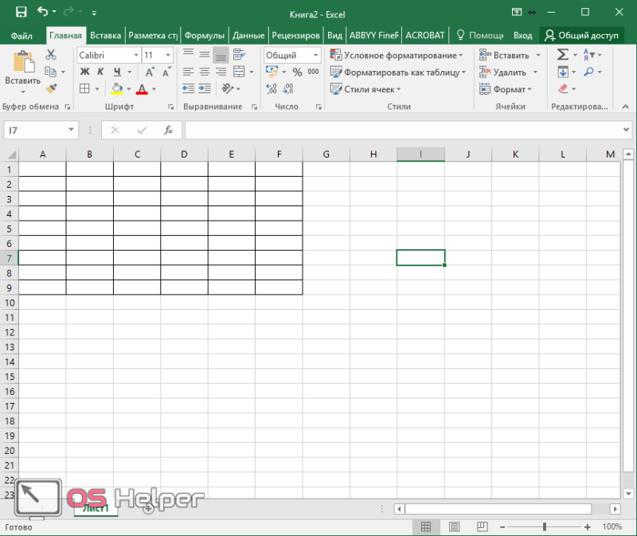Toggle bold Ж formatting
637x536 pixels.
85,72
